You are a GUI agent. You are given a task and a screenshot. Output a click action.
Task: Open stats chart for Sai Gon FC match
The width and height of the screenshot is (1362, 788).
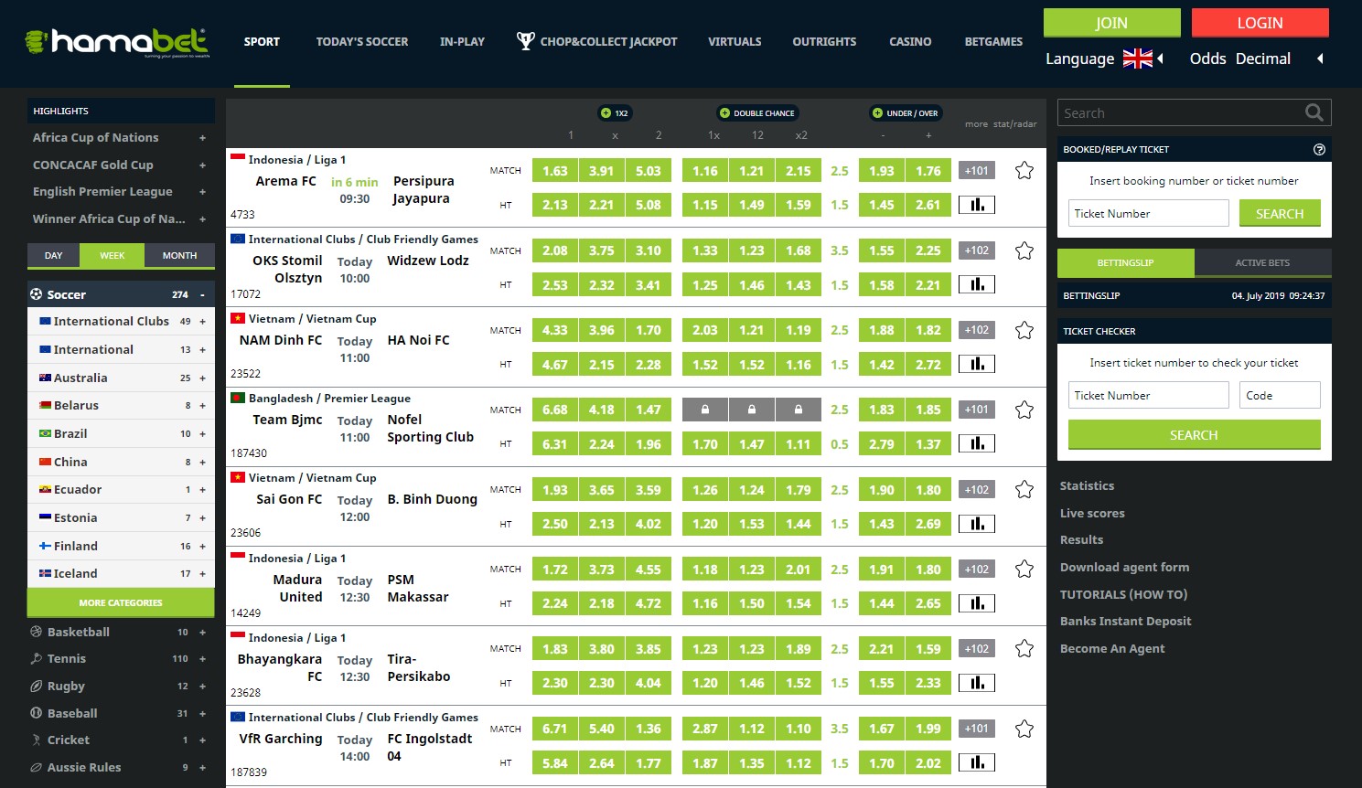click(x=977, y=524)
